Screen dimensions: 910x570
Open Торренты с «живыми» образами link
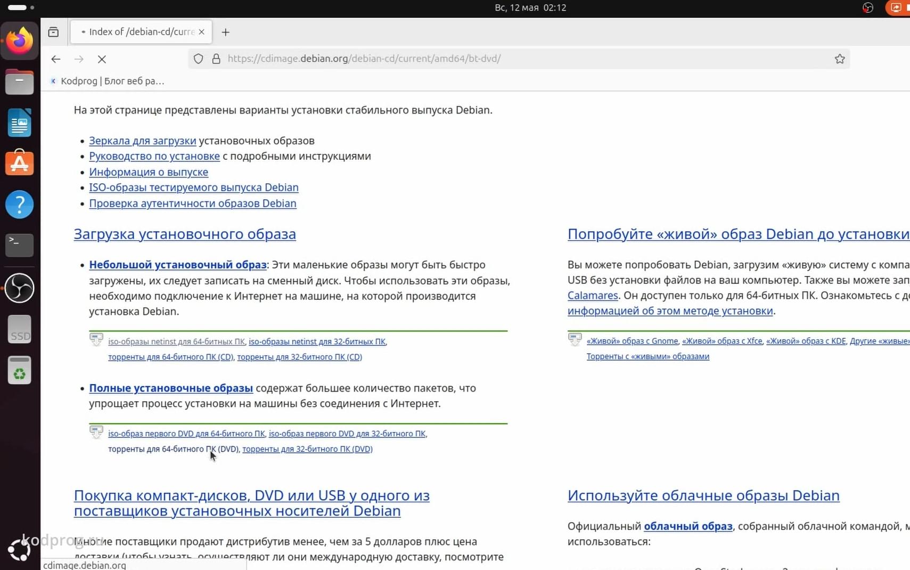[x=648, y=356]
